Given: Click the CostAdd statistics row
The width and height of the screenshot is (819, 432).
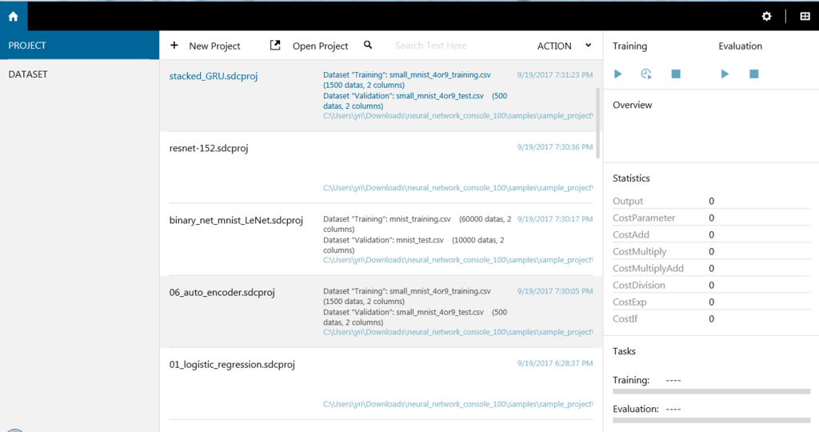Looking at the screenshot, I should pos(711,234).
